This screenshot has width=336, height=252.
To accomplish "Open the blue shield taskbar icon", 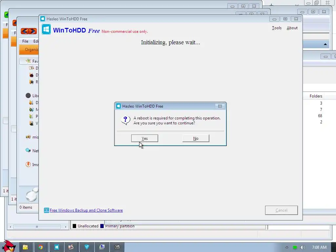I will 87,247.
